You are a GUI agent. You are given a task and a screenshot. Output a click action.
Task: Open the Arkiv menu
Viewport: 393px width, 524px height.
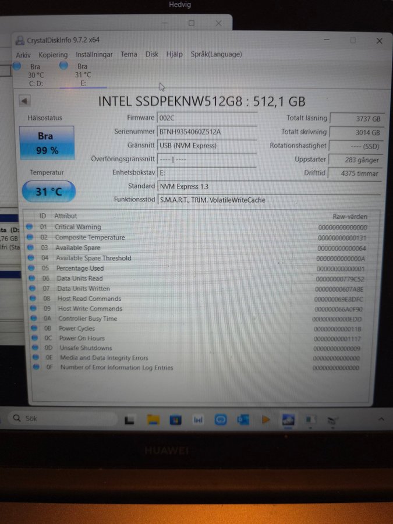click(x=23, y=55)
